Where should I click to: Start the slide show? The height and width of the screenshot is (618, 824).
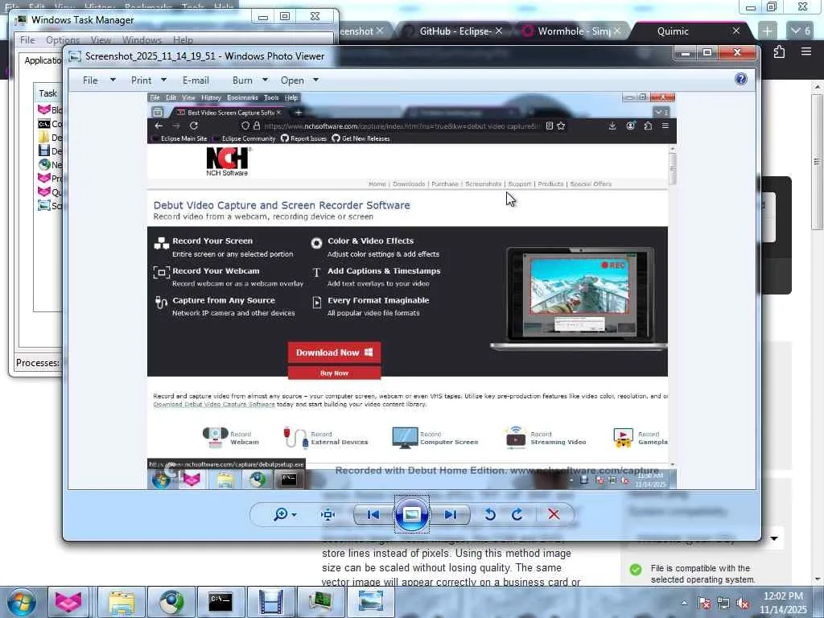pos(412,514)
